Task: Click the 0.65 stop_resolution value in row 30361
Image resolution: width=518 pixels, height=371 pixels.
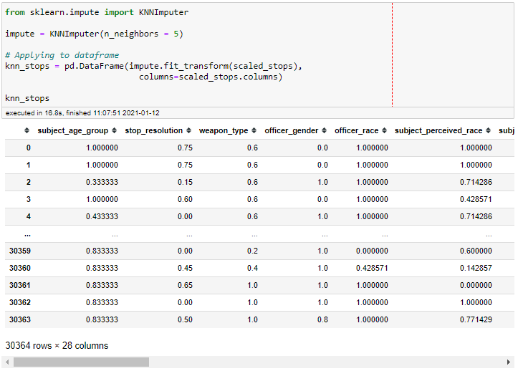Action: tap(185, 285)
